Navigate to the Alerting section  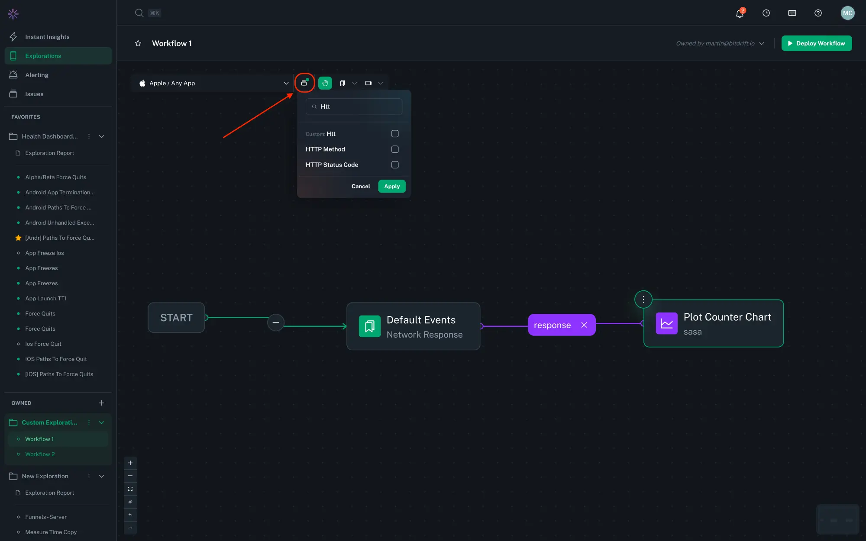coord(37,74)
